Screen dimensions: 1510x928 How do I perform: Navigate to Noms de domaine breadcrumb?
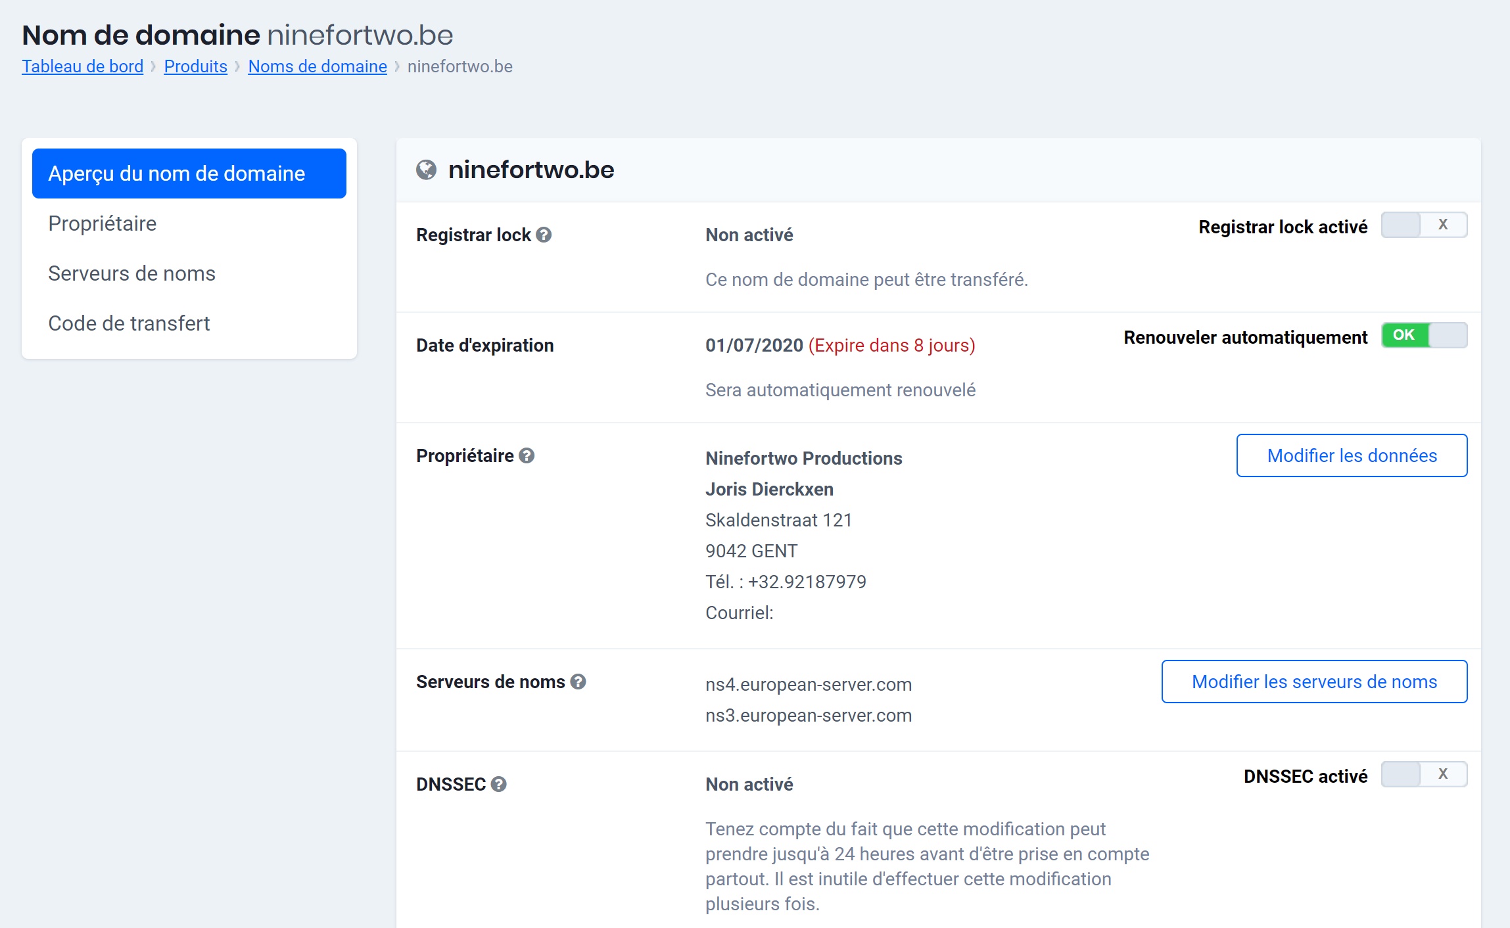click(318, 66)
